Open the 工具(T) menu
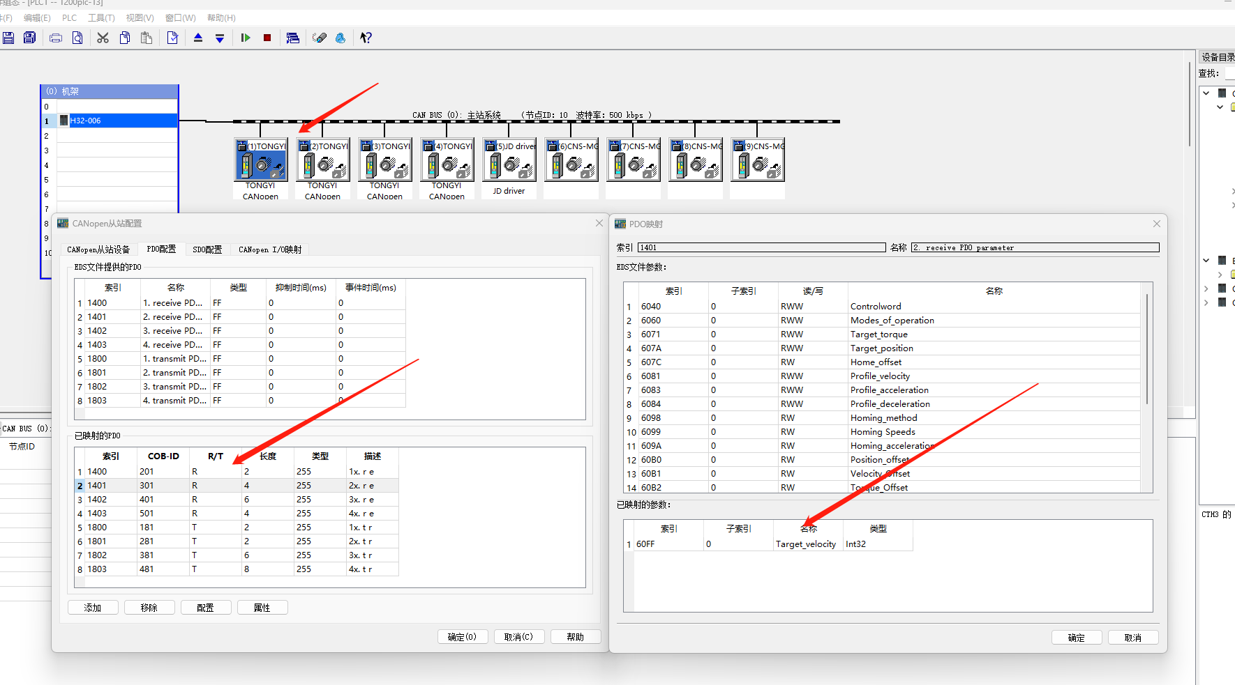The width and height of the screenshot is (1235, 685). [101, 18]
